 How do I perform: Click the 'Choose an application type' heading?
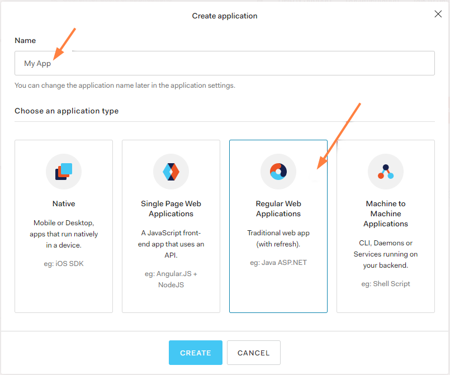[67, 111]
